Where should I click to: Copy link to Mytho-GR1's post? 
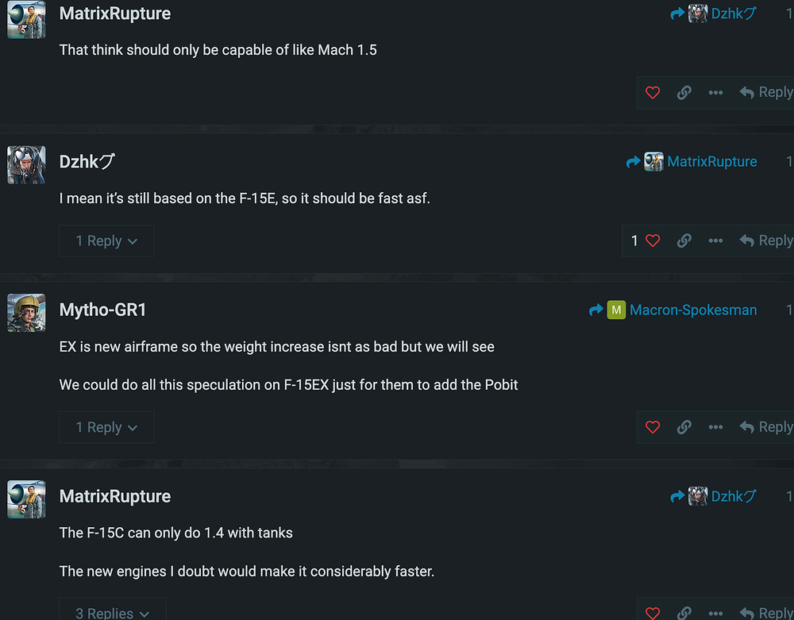[x=684, y=427]
